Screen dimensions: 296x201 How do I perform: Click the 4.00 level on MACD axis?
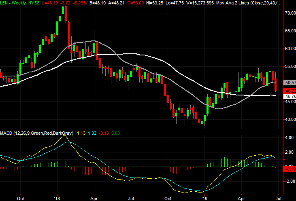point(289,138)
